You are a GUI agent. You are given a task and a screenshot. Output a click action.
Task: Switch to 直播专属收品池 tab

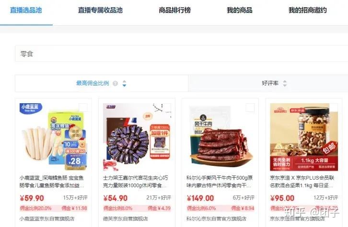tap(100, 10)
